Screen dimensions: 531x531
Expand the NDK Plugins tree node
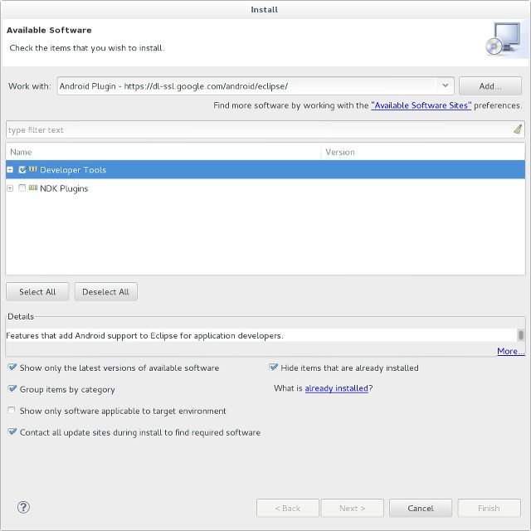[x=10, y=188]
